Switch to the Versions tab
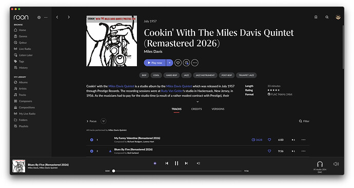The height and width of the screenshot is (188, 354). [x=218, y=109]
